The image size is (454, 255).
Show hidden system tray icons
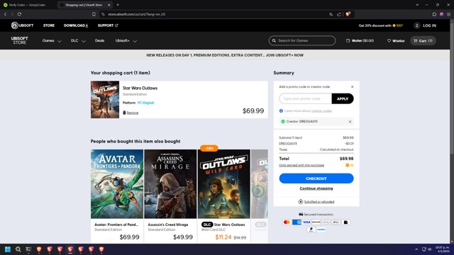[x=416, y=249]
